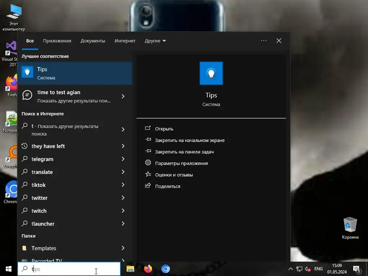
Task: Select the Firefox desktop shortcut
Action: coord(11,86)
